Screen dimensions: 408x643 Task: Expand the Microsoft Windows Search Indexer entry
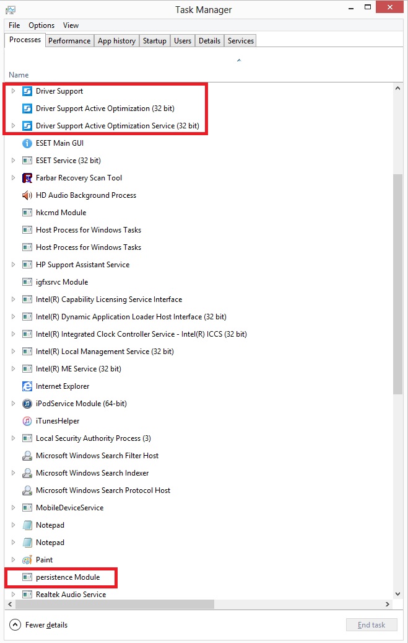[x=13, y=473]
